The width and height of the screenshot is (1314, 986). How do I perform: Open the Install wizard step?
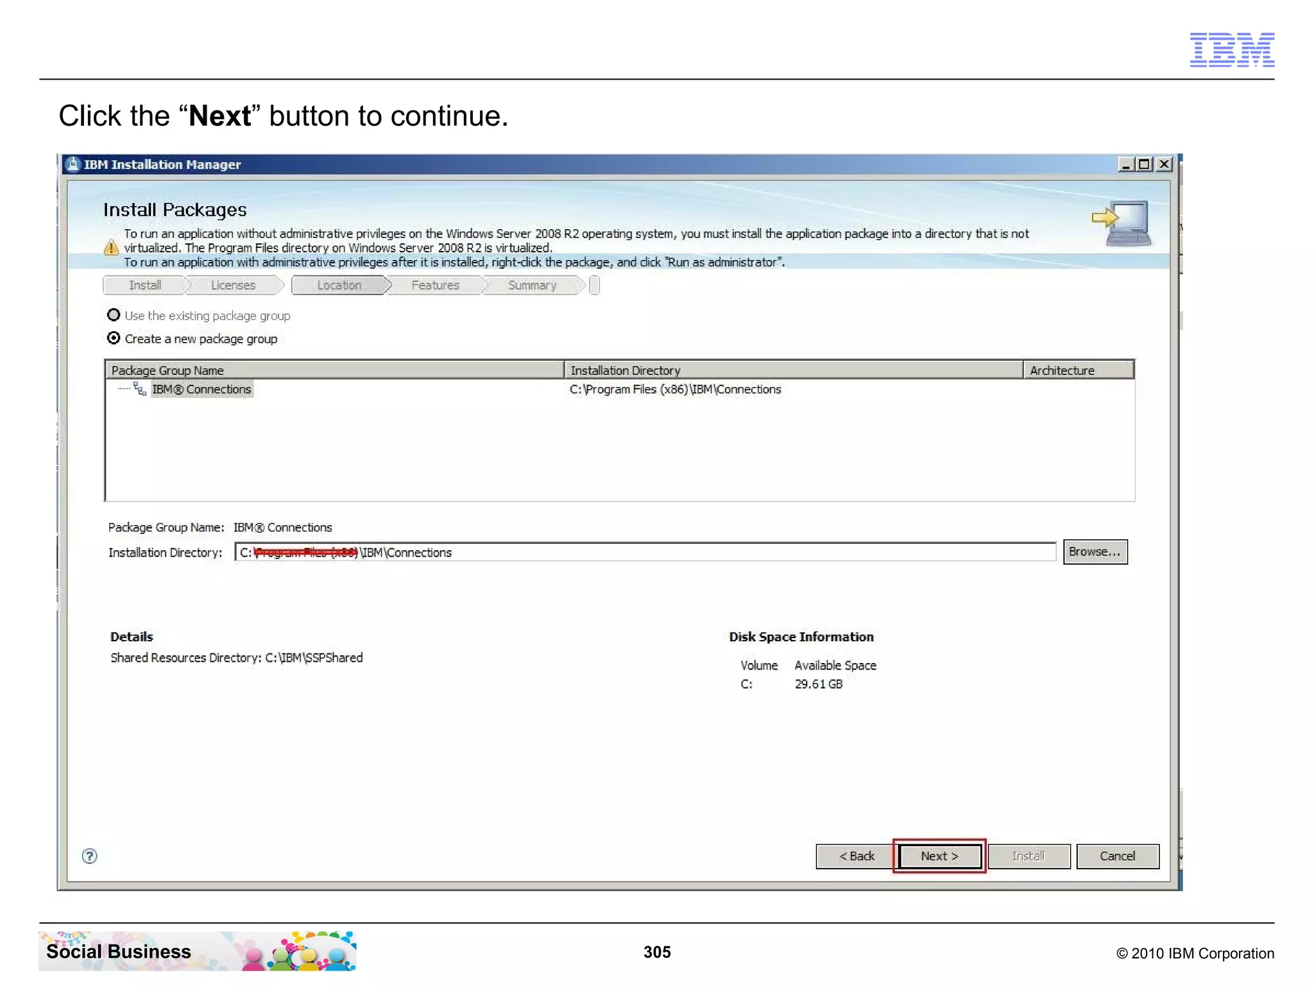[145, 285]
